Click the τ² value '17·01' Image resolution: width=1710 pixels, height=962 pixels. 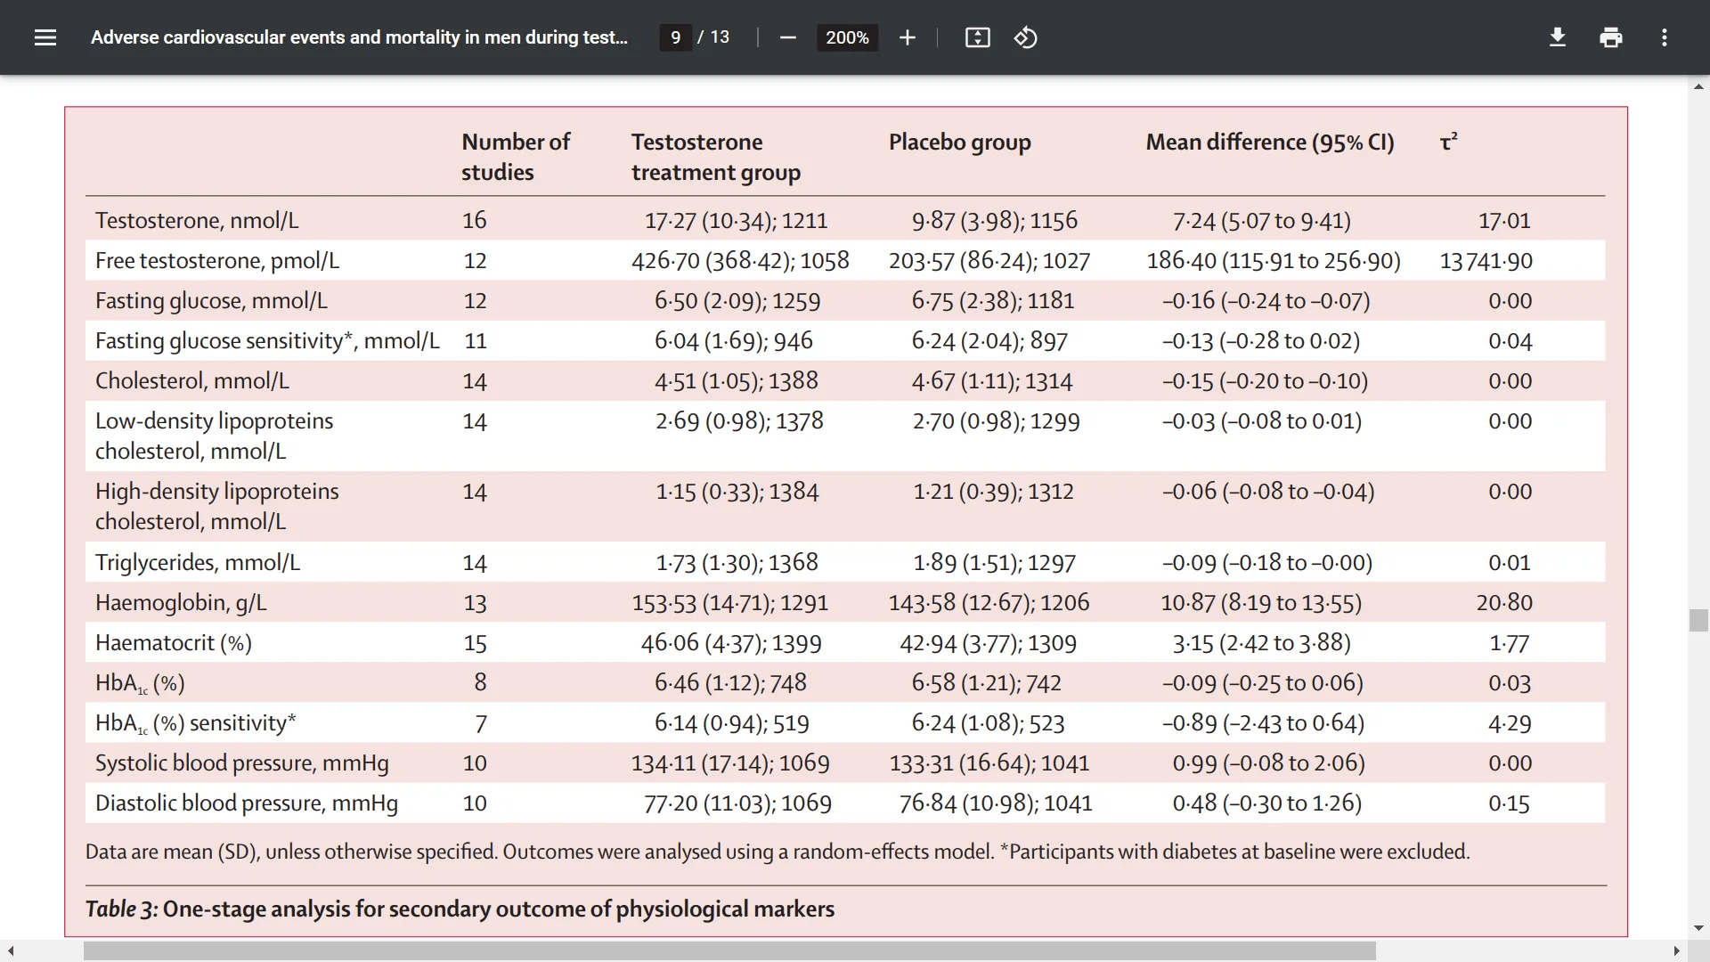pyautogui.click(x=1504, y=220)
